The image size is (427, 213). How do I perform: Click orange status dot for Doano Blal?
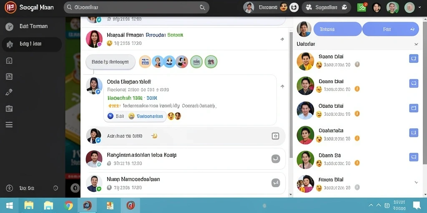[x=357, y=89]
